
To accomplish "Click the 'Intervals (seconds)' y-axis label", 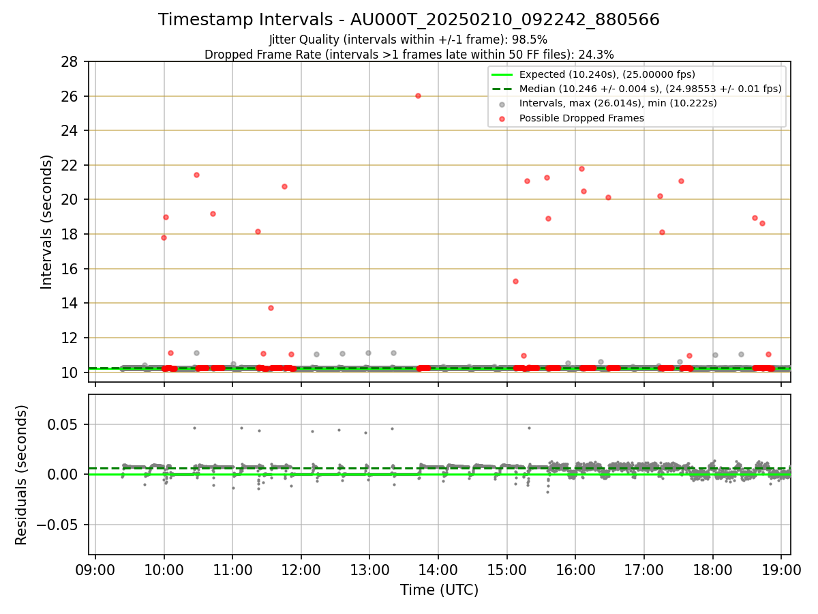I will [x=47, y=222].
